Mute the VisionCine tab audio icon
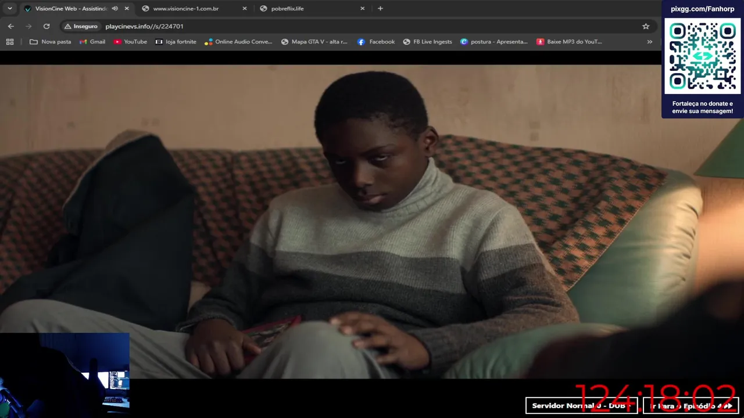Viewport: 744px width, 418px height. (x=115, y=9)
